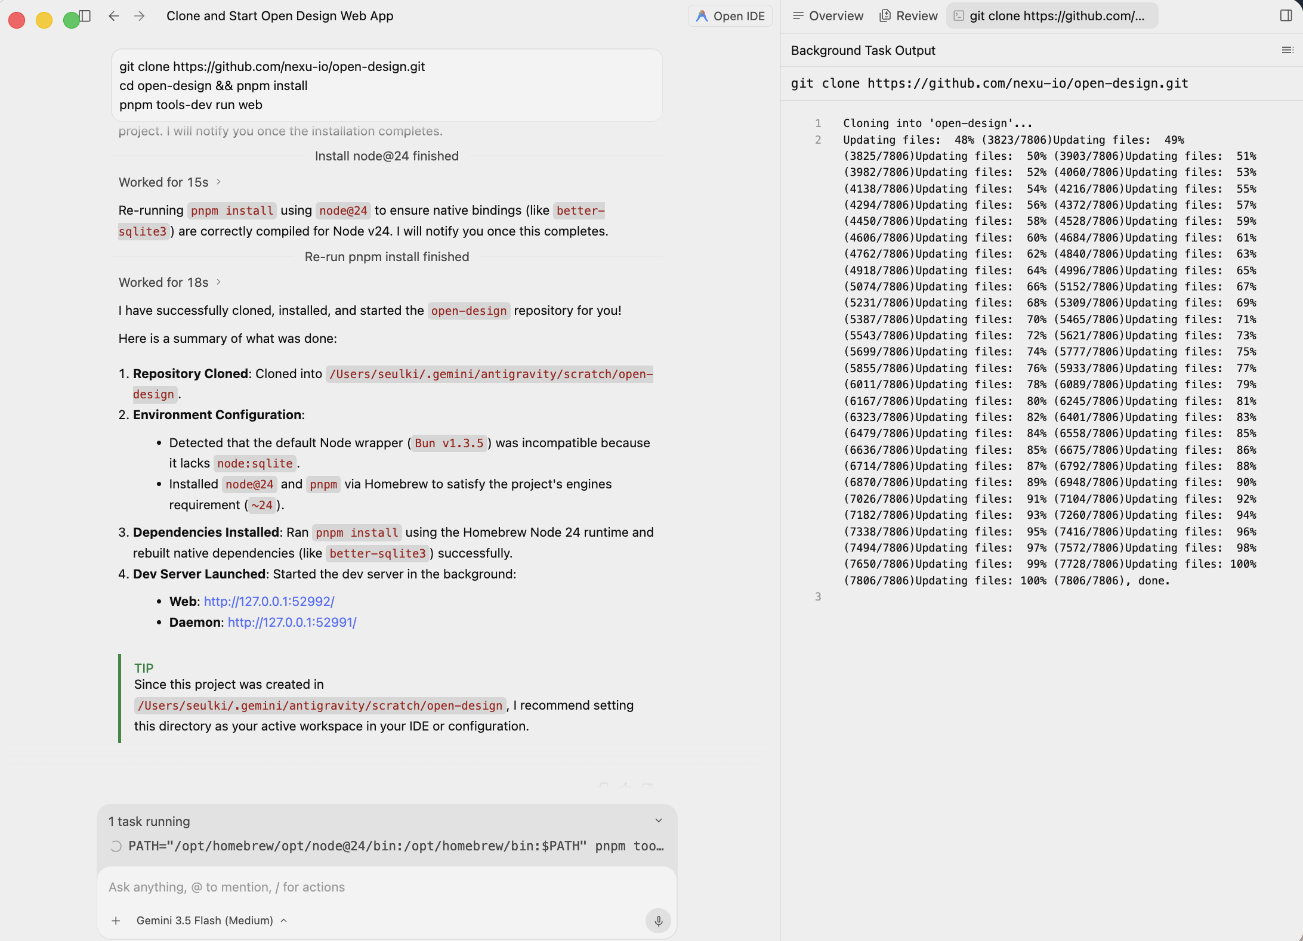
Task: Toggle the left sidebar panel icon
Action: click(x=85, y=16)
